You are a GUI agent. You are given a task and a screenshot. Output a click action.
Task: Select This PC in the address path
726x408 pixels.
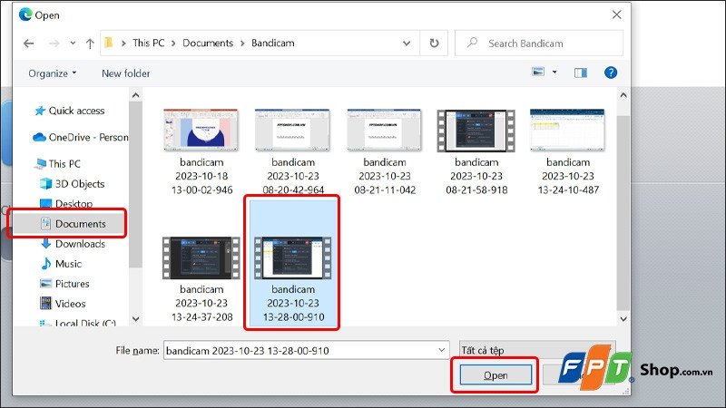tap(148, 43)
